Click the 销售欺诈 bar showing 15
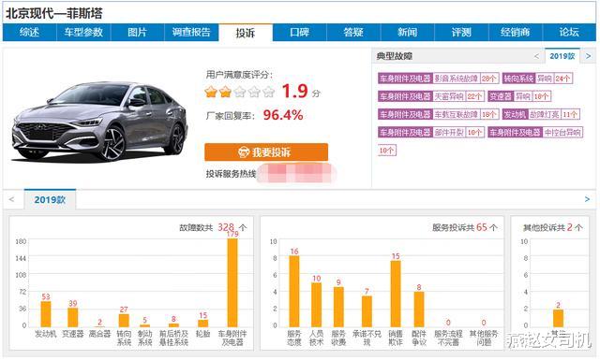600x360 pixels. pyautogui.click(x=396, y=294)
